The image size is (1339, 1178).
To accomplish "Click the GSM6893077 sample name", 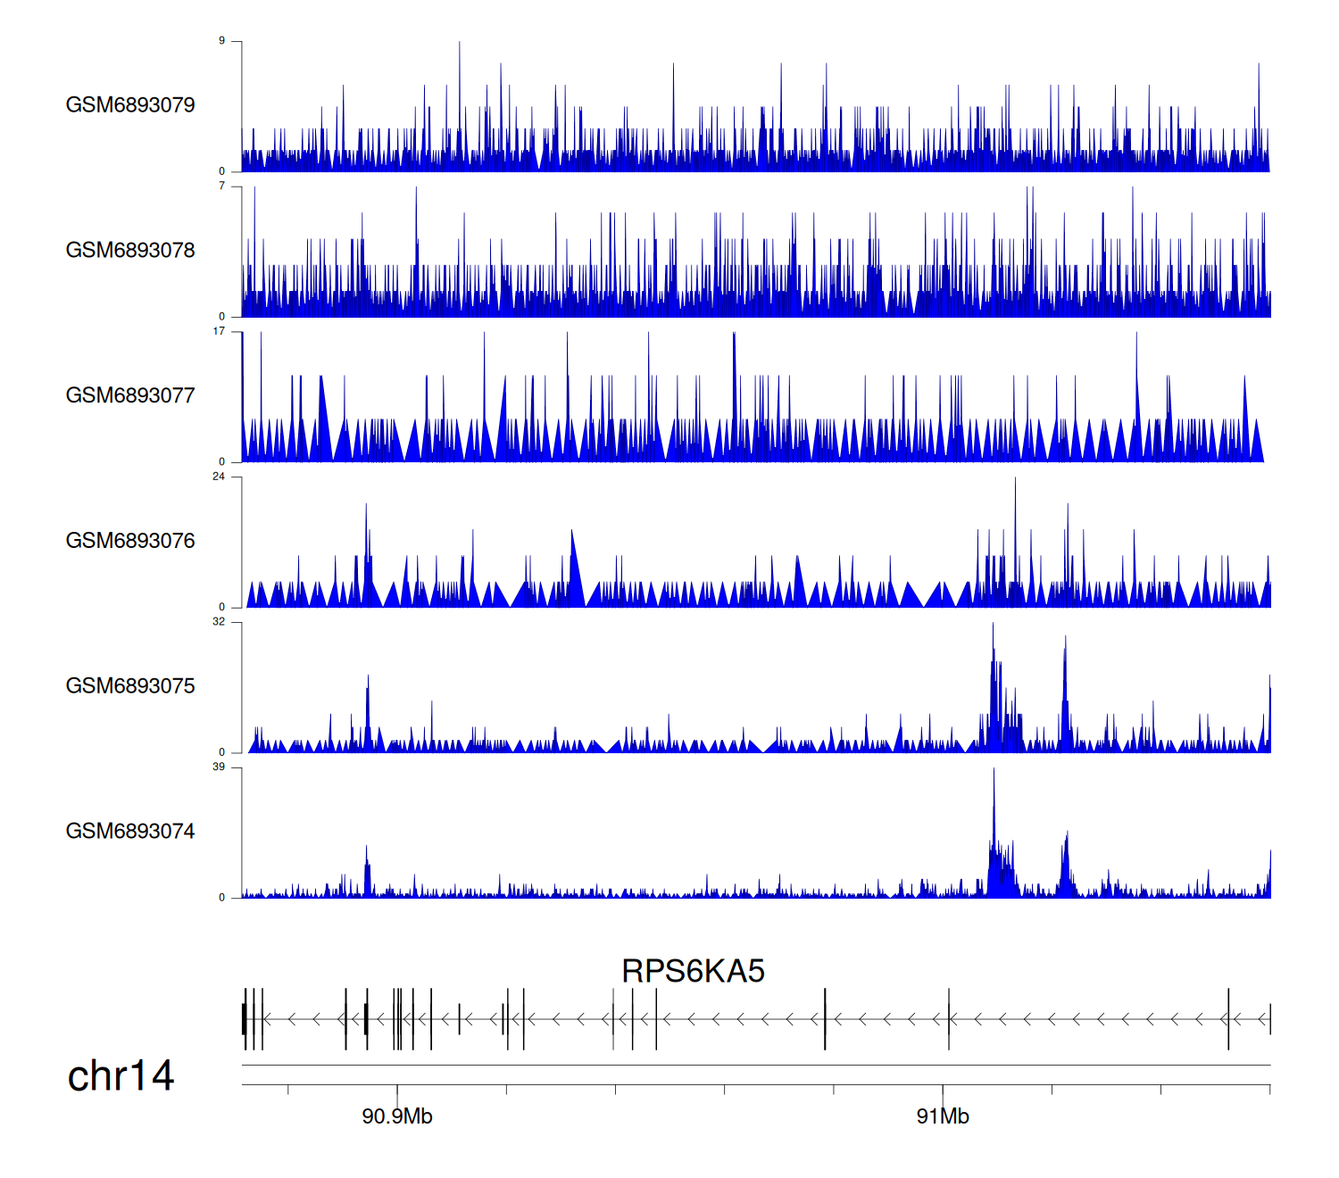I will tap(130, 396).
